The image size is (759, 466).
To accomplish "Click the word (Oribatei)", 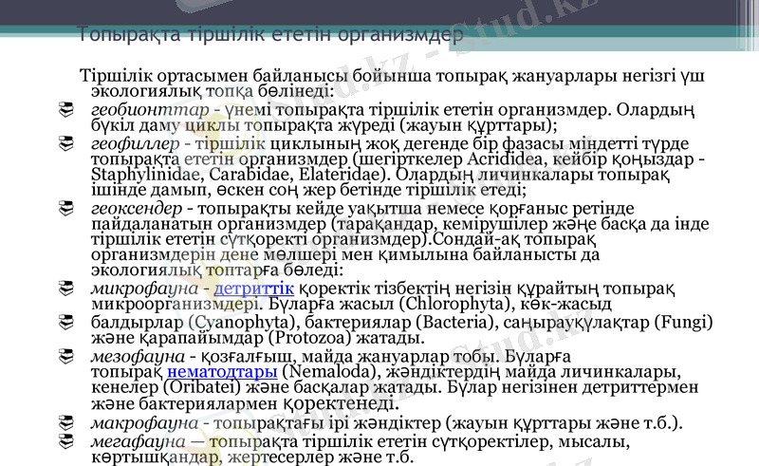I will [201, 387].
